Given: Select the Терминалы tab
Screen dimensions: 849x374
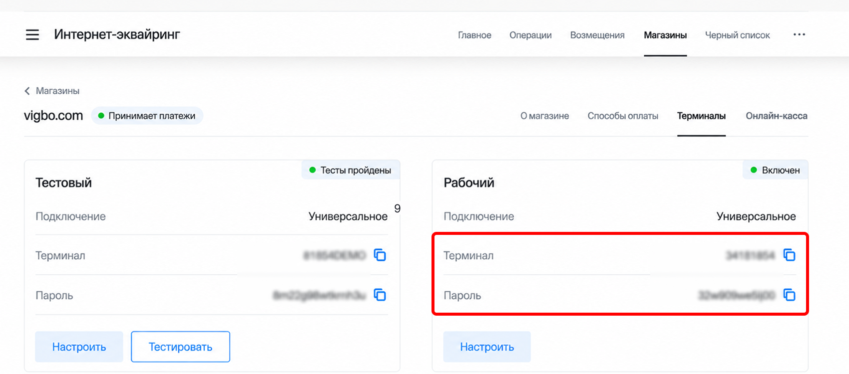Looking at the screenshot, I should pyautogui.click(x=701, y=116).
